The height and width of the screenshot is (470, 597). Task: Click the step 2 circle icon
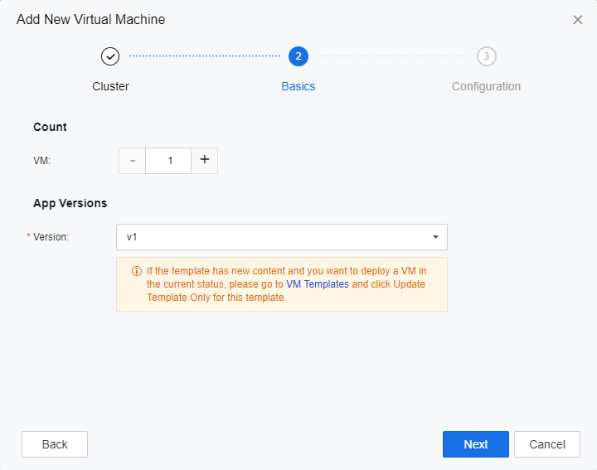(298, 56)
